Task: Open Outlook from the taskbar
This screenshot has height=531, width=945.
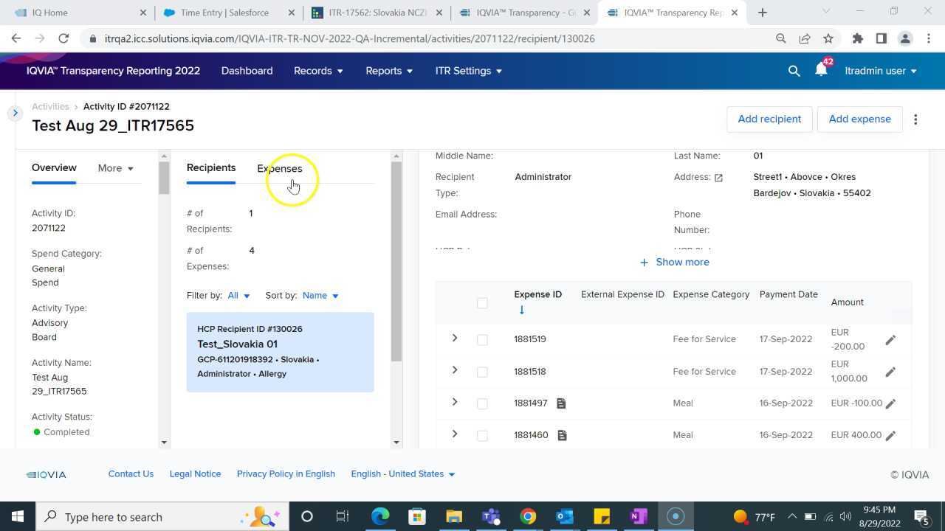Action: click(565, 516)
